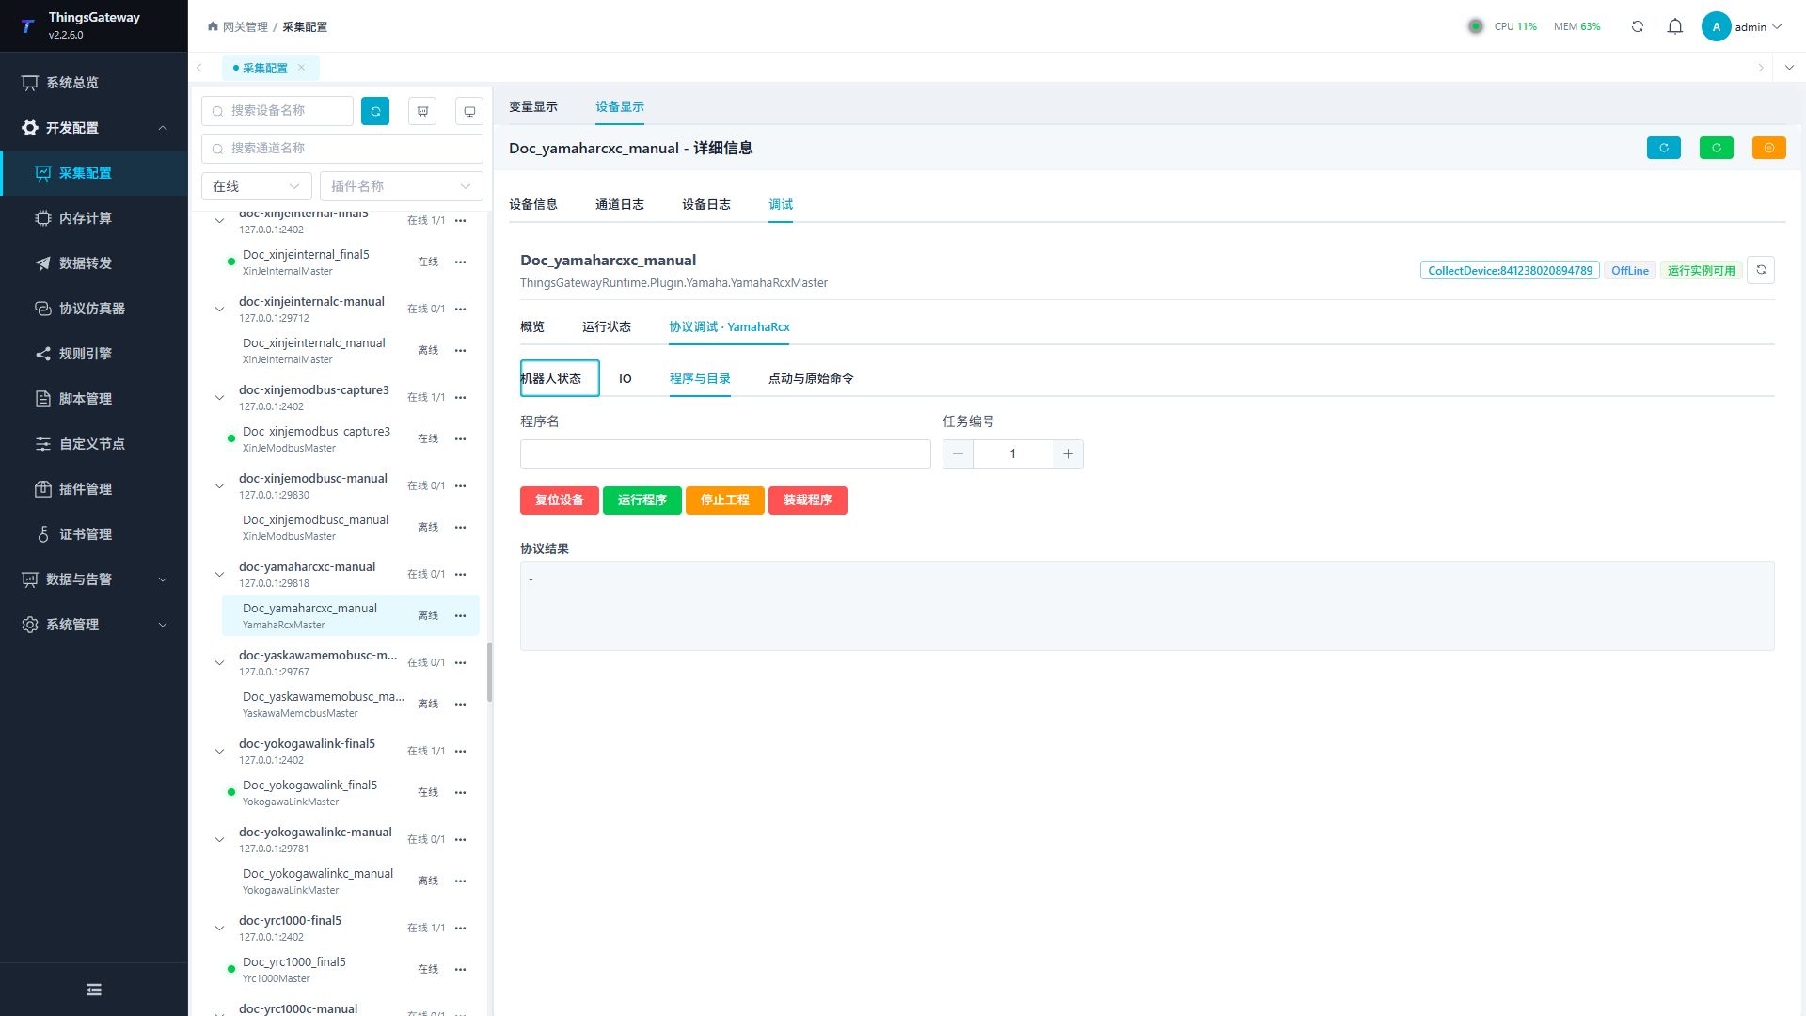This screenshot has height=1016, width=1806.
Task: Click the 插件管理 package icon
Action: click(43, 489)
